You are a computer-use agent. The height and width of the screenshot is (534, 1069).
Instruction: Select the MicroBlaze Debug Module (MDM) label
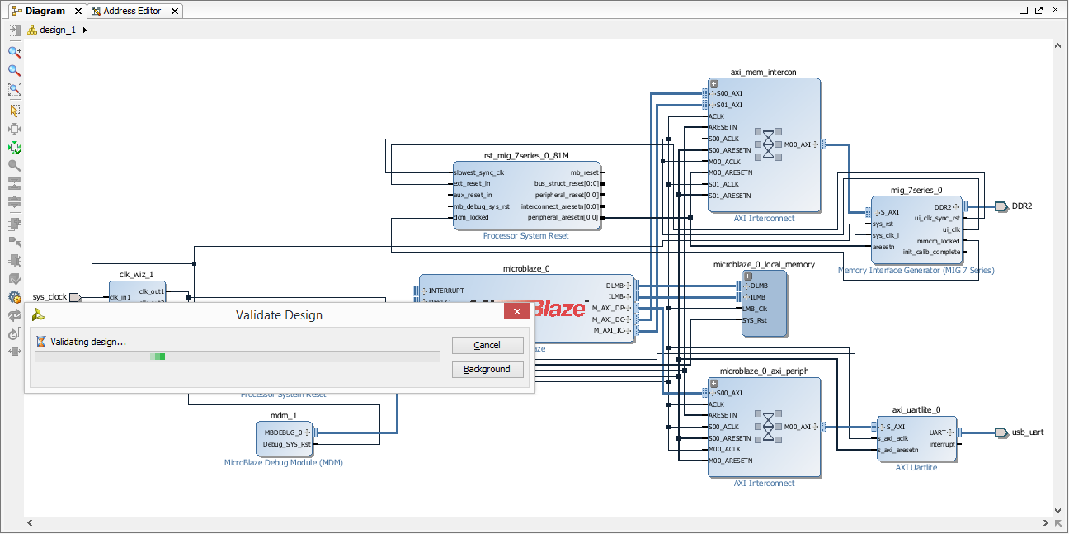(x=284, y=463)
